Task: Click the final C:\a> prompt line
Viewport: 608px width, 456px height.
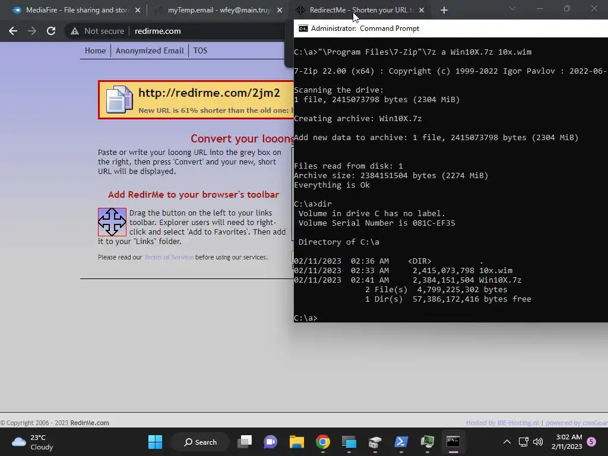Action: pyautogui.click(x=306, y=318)
